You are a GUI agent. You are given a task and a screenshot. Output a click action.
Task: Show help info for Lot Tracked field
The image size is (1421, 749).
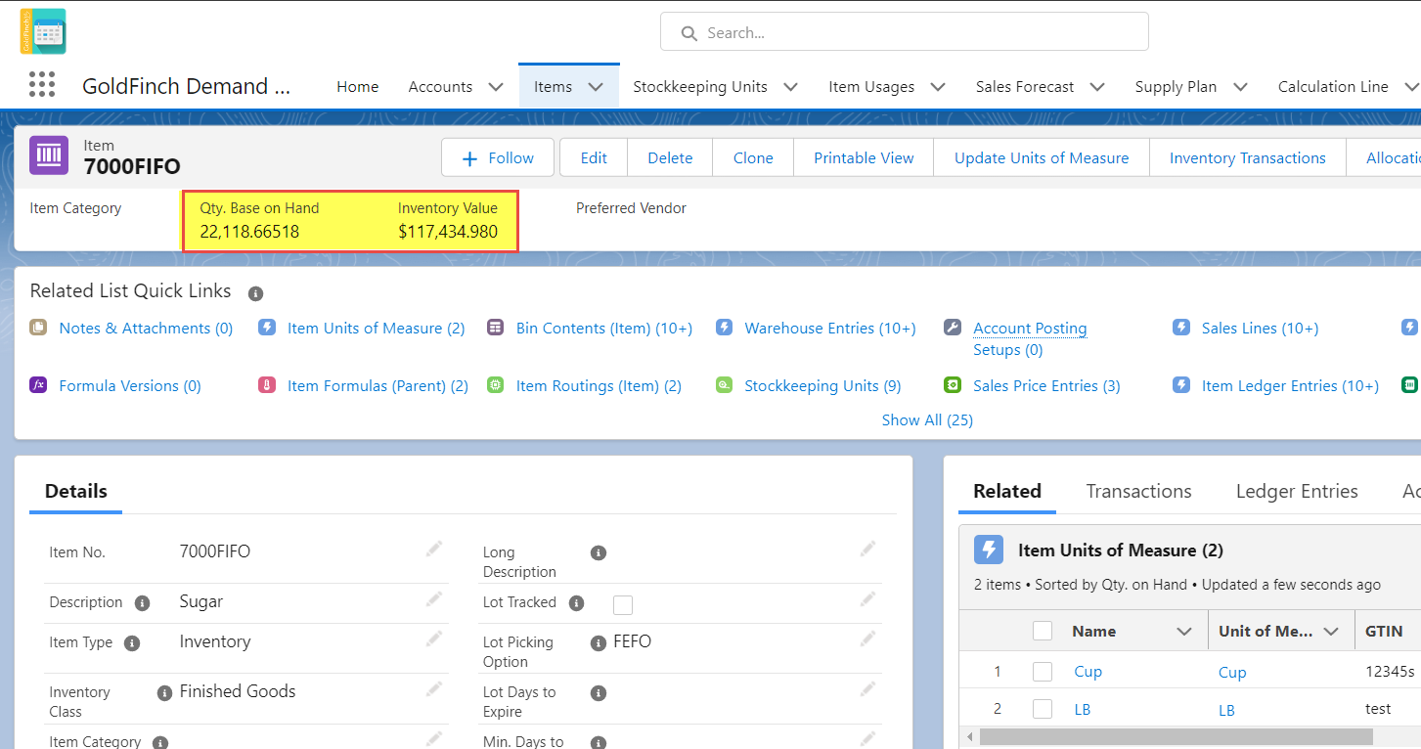[x=576, y=603]
